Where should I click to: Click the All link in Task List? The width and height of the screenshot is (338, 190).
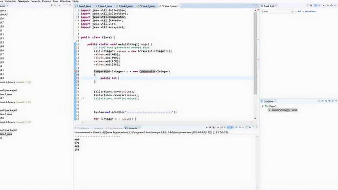point(299,11)
